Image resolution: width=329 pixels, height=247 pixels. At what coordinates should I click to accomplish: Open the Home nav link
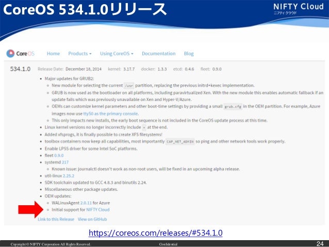pos(53,54)
